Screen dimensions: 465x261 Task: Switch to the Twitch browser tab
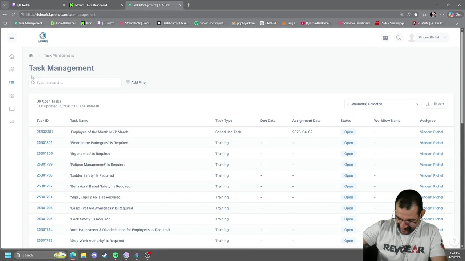pyautogui.click(x=39, y=5)
